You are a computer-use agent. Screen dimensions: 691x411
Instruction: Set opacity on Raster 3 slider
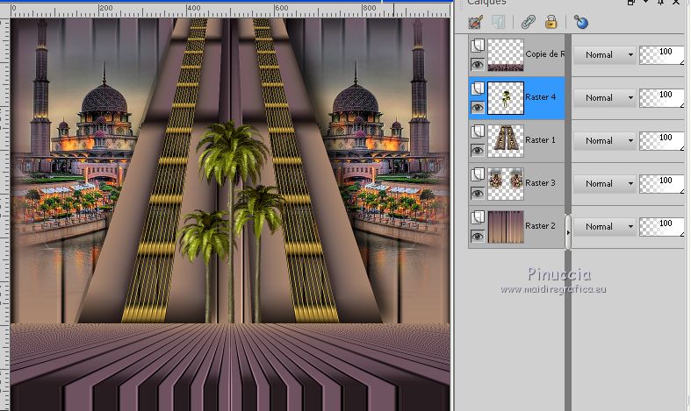tap(661, 183)
